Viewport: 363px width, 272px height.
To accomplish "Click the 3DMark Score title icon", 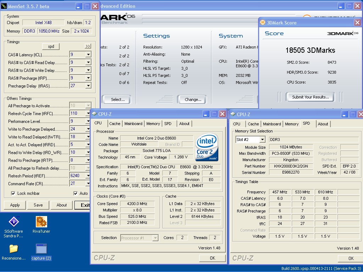I will pos(263,22).
